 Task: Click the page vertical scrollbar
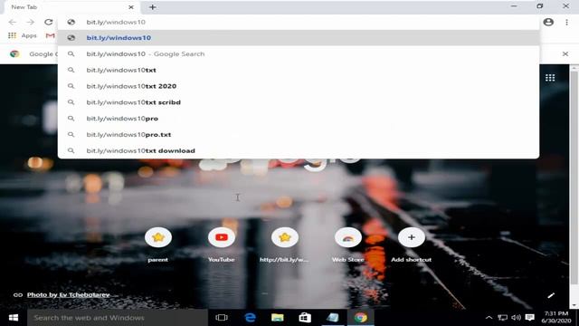tap(574, 177)
